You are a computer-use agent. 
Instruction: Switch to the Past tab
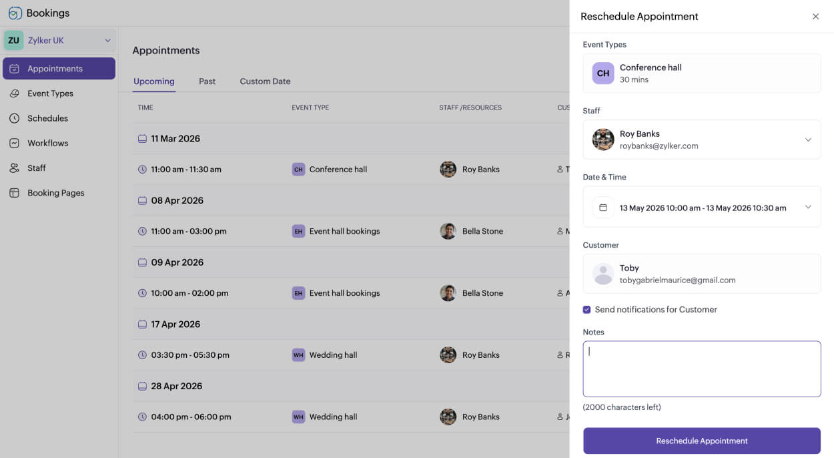(x=207, y=81)
